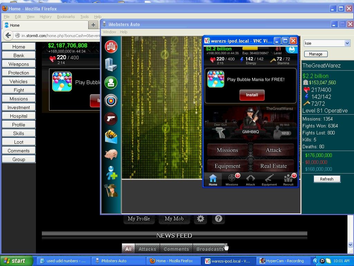Click the Bubble Mania app icon in VNC
Screen dimensions: 354x266
point(216,79)
